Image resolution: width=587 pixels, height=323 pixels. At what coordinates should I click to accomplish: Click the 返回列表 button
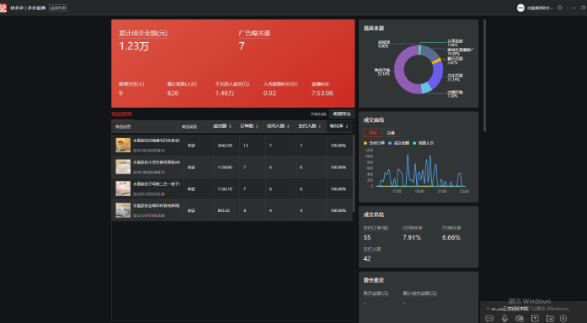tap(58, 8)
